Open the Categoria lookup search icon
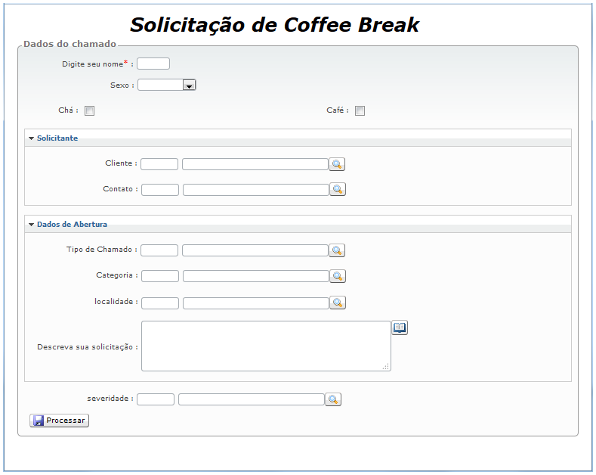The image size is (596, 475). (x=338, y=276)
